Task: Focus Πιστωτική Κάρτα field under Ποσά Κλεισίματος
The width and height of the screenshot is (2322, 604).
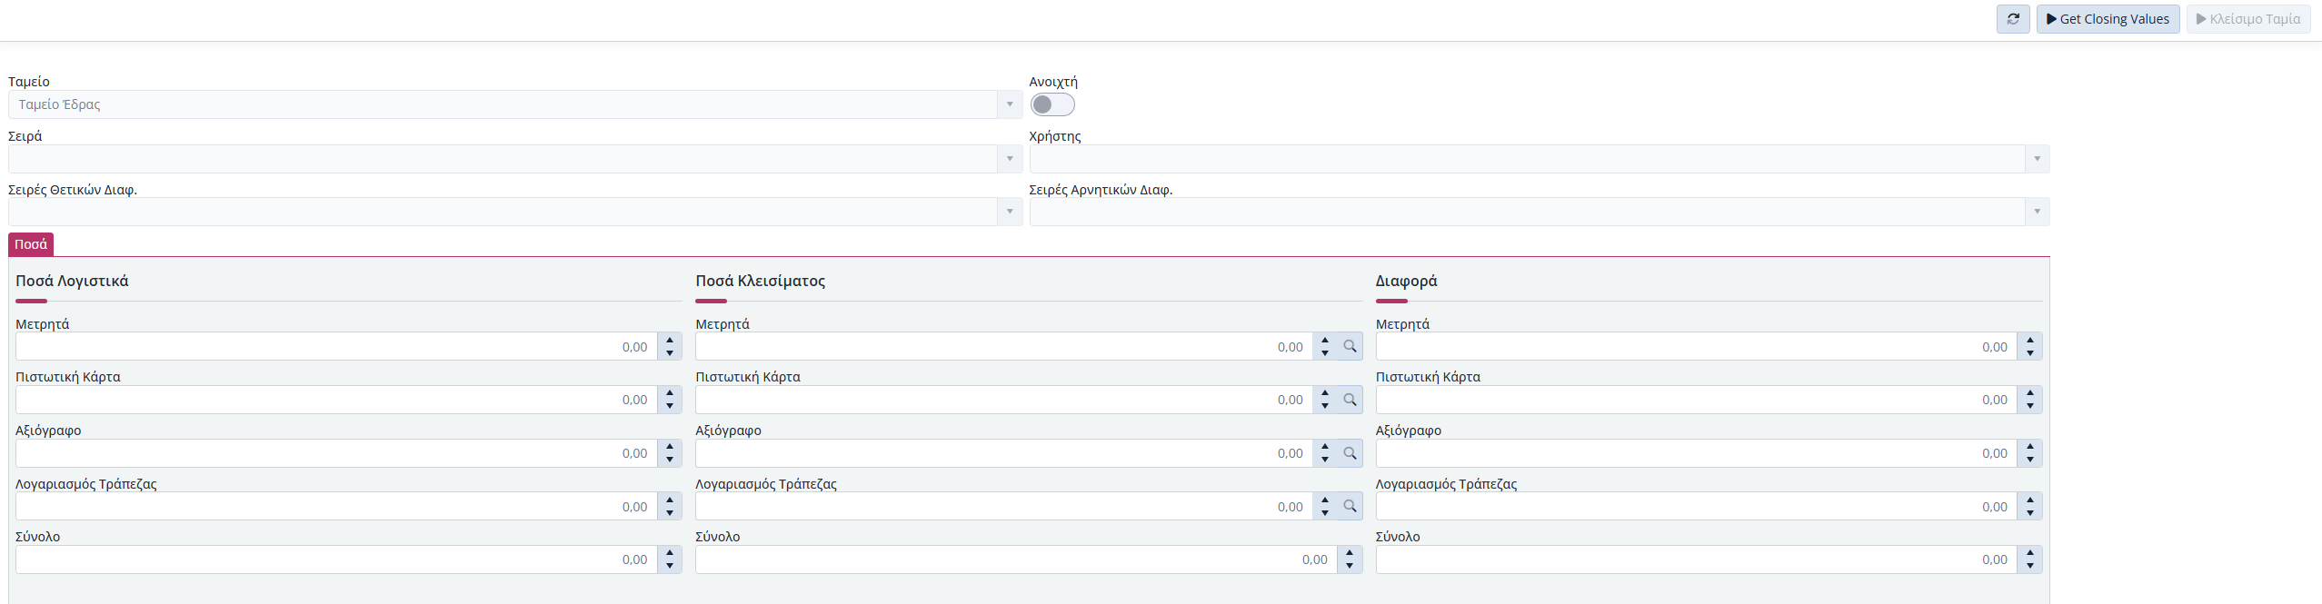Action: [1004, 400]
